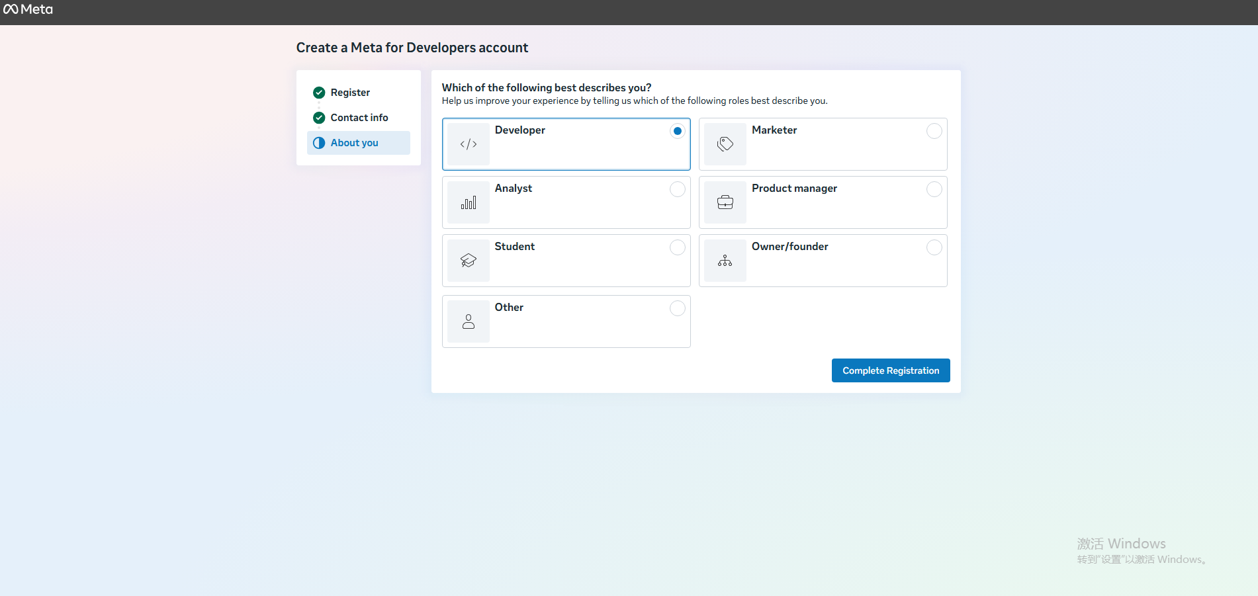Click the Meta logo in header
The image size is (1258, 596).
click(28, 9)
